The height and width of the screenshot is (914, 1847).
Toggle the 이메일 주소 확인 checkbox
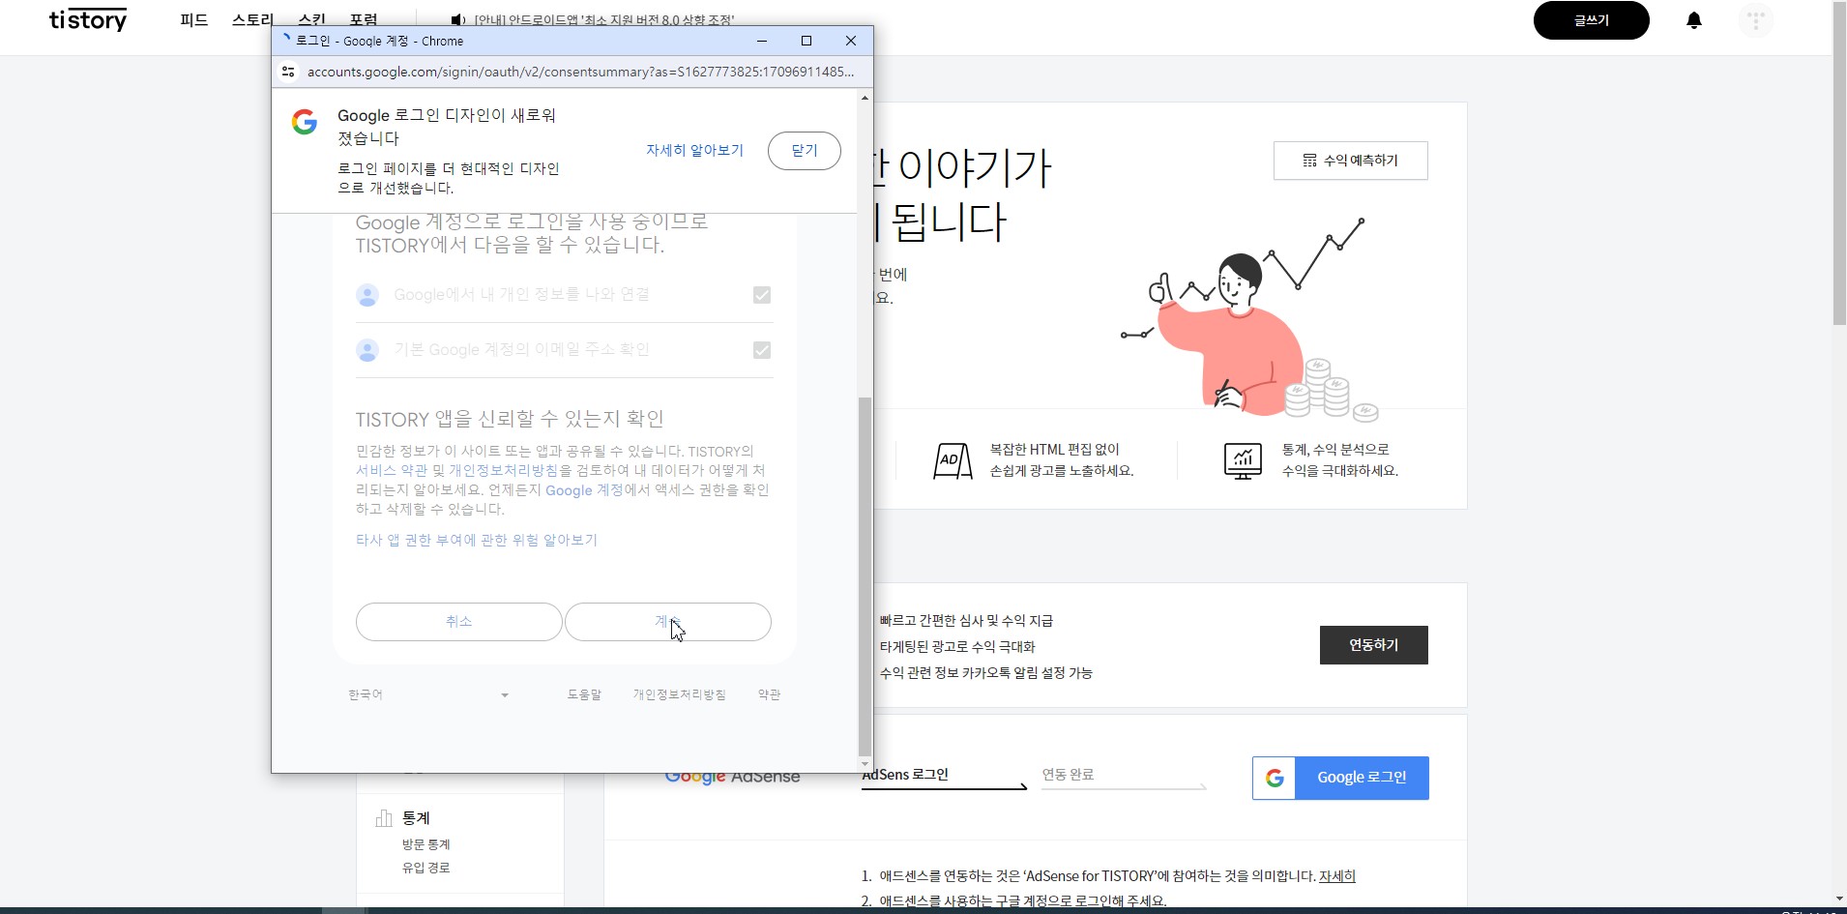(762, 350)
